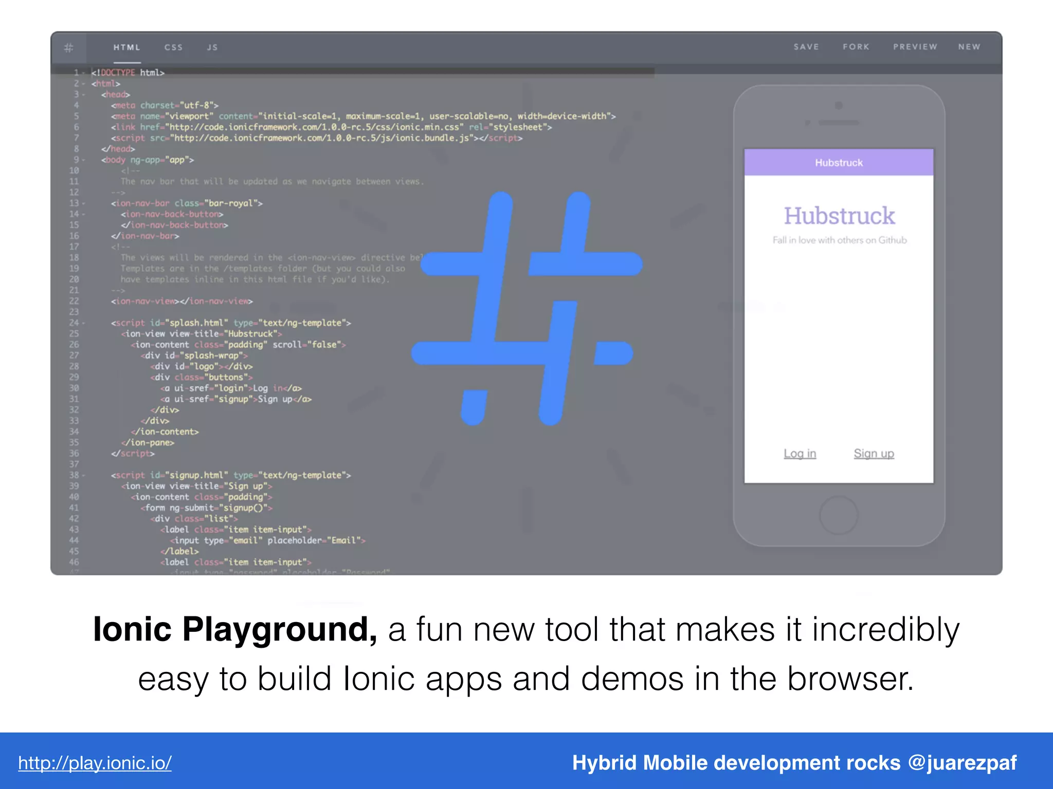
Task: Click the div id="splash-wrap" line
Action: pos(194,355)
